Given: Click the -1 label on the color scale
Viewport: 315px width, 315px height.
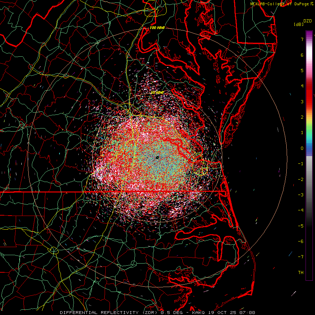Looking at the screenshot, I should [x=301, y=164].
